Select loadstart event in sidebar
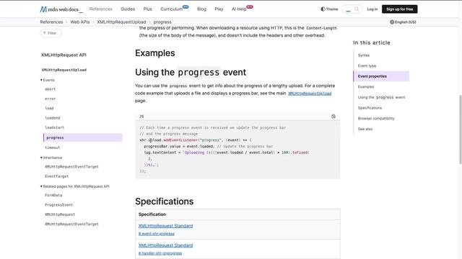Screen dimensions: 462x259 tap(55, 128)
